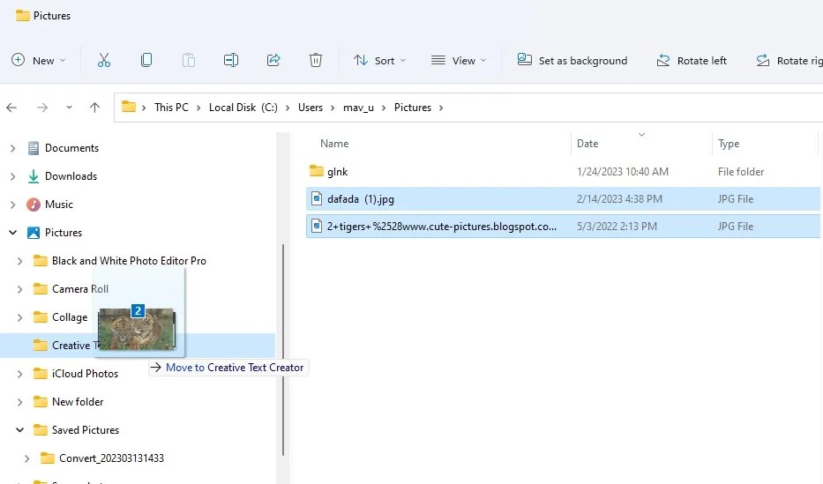
Task: Expand Black and White Photo Editor Pro
Action: point(19,261)
